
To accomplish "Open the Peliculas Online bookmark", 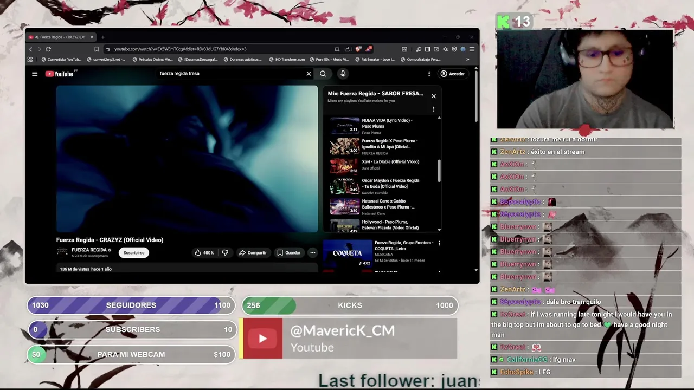I will [x=152, y=60].
